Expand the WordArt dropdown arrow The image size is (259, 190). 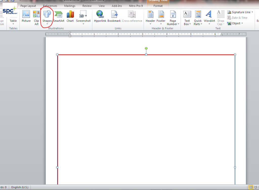209,24
